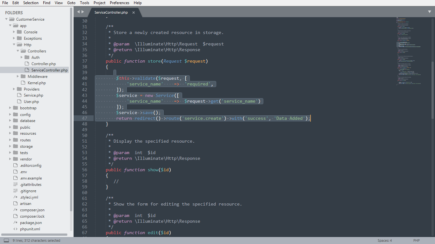Click PHP syntax selector in status bar

(417, 241)
